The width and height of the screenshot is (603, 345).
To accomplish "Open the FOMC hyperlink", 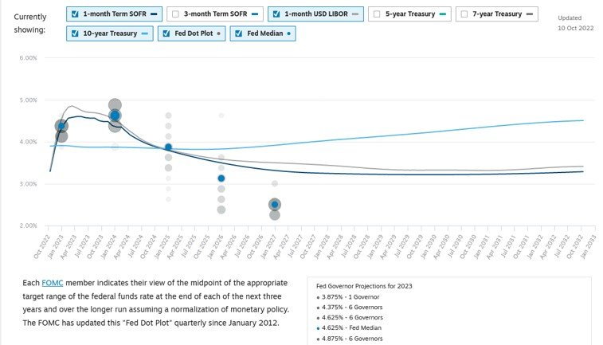I will click(x=52, y=284).
